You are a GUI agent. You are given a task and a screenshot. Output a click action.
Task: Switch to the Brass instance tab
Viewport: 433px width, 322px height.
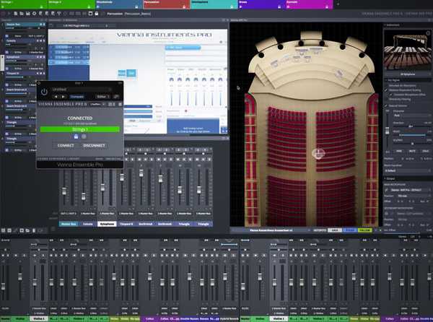(x=261, y=4)
